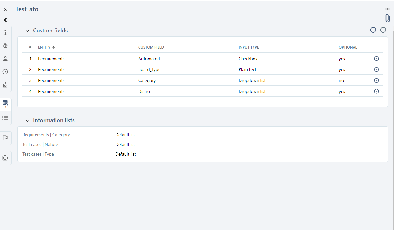The height and width of the screenshot is (230, 394).
Task: Remove the Automated custom field row
Action: [376, 59]
